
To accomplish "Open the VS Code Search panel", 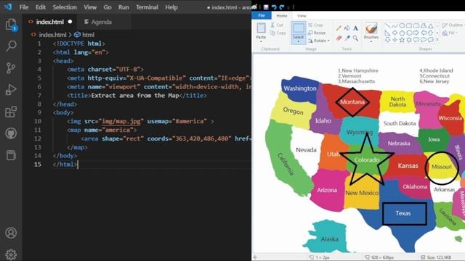I will pyautogui.click(x=11, y=46).
